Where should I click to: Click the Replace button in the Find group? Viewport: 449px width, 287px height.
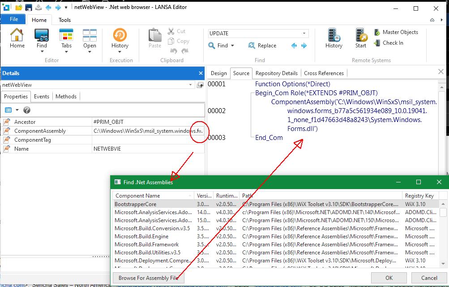[x=262, y=46]
